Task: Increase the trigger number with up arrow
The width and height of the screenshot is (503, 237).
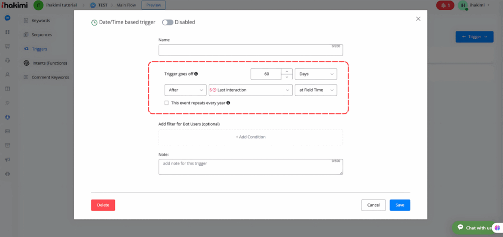Action: pyautogui.click(x=287, y=71)
